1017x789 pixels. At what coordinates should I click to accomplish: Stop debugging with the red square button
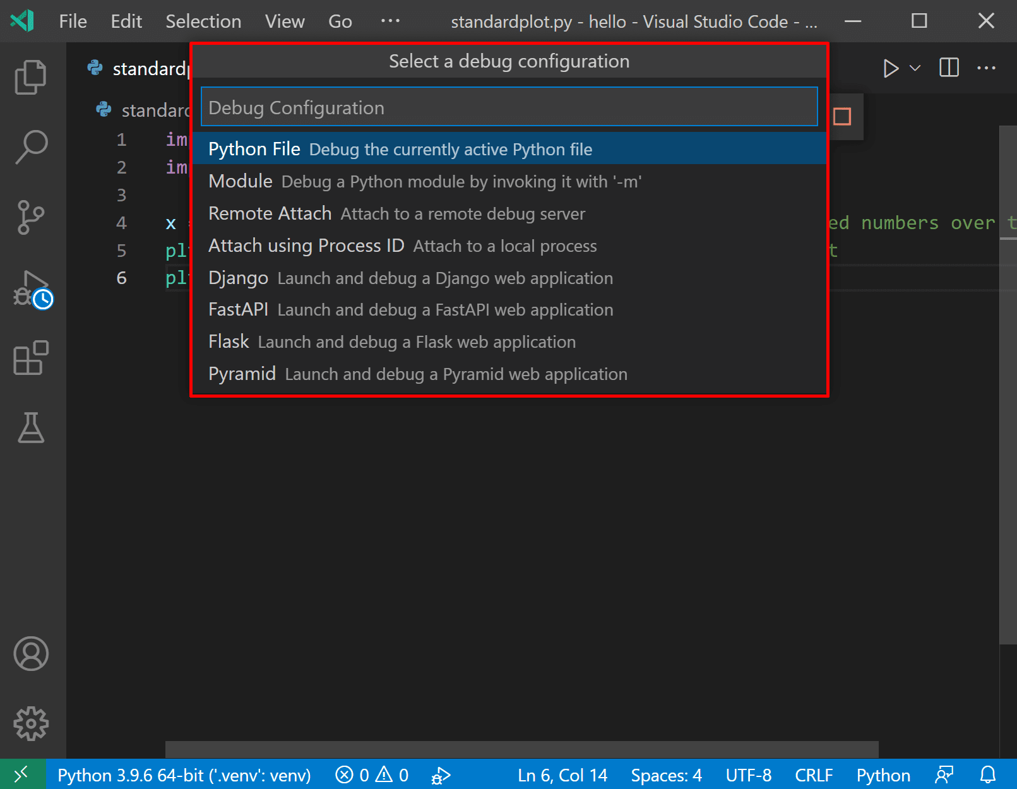[x=842, y=117]
